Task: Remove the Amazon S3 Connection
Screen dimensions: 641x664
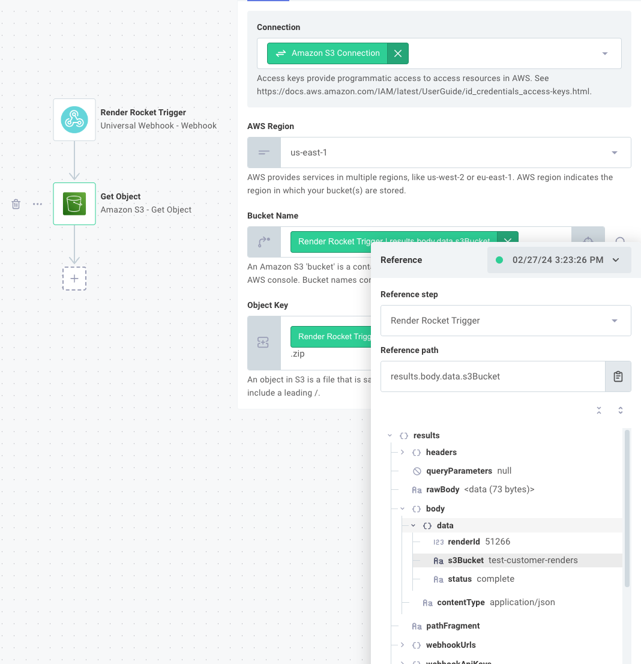Action: pyautogui.click(x=398, y=53)
